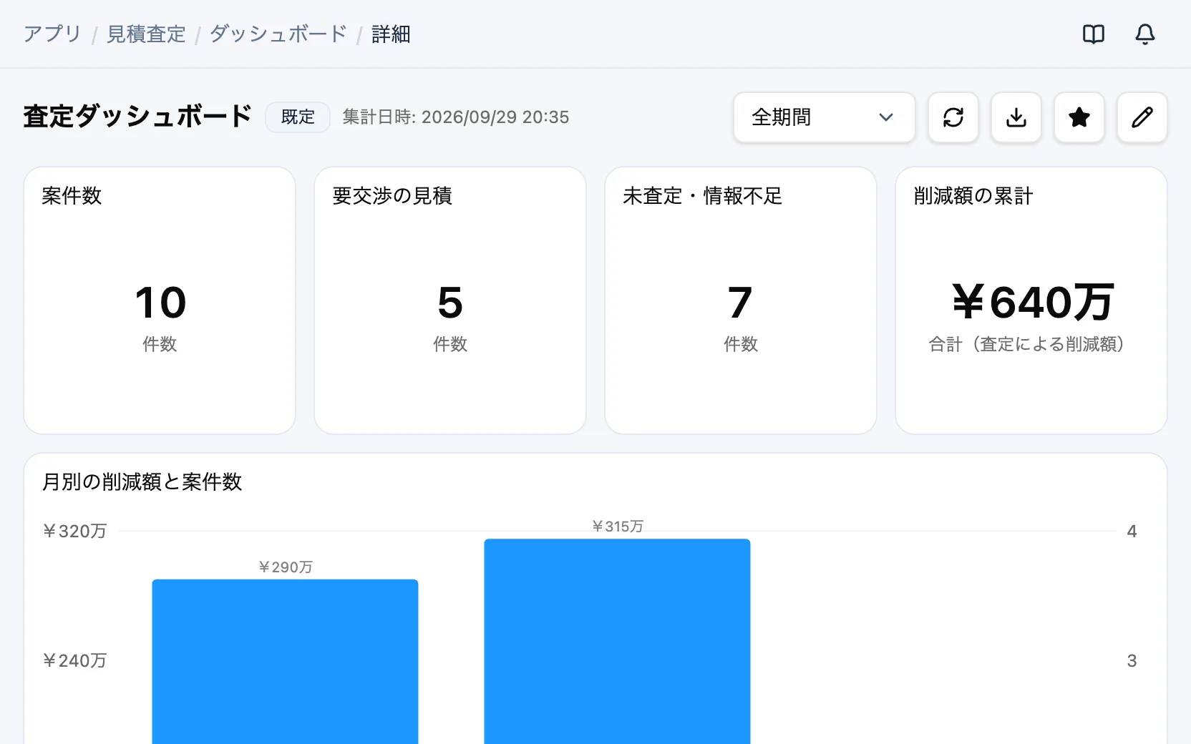Open notifications bell icon

pyautogui.click(x=1145, y=34)
